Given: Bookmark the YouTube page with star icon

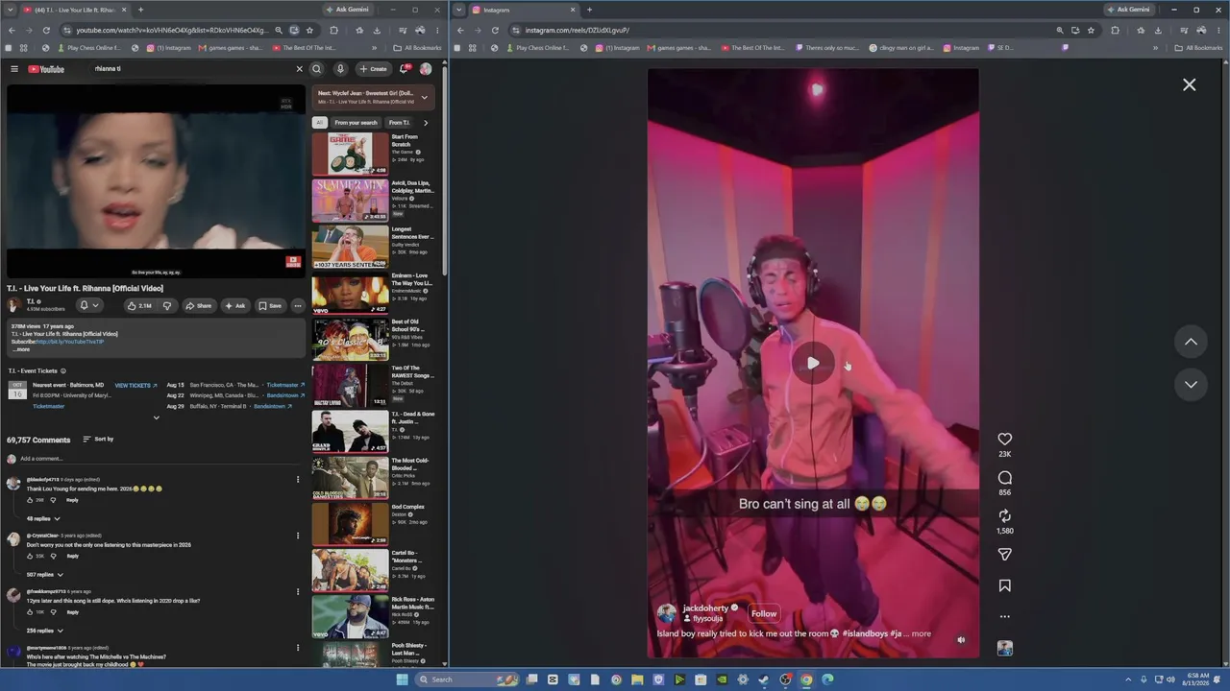Looking at the screenshot, I should [308, 30].
